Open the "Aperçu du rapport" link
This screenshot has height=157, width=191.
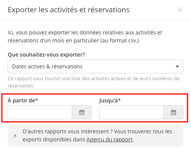pyautogui.click(x=109, y=139)
